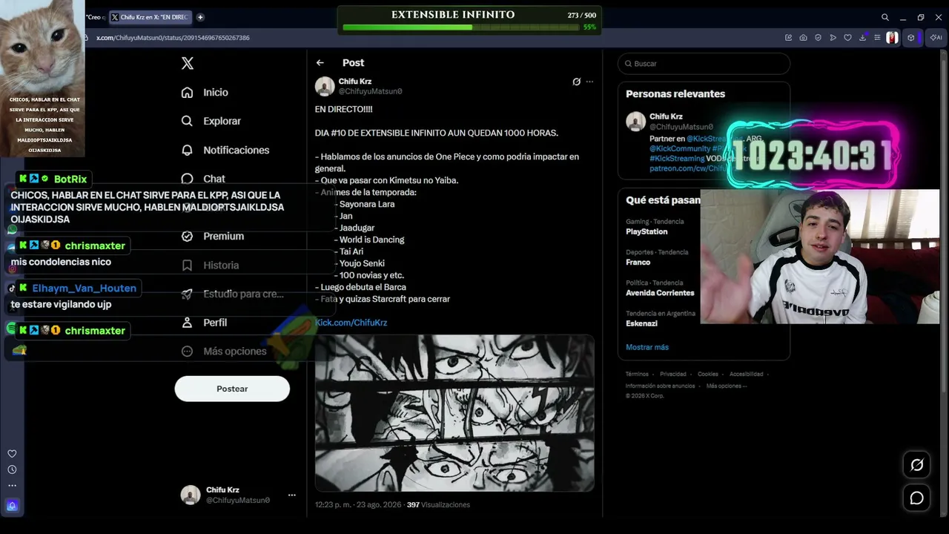Open the X logo home link
This screenshot has width=949, height=534.
tap(188, 64)
